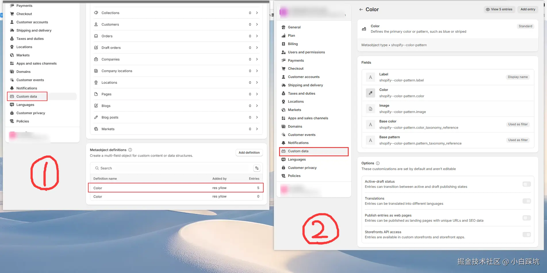
Task: Expand the Collections row chevron
Action: pos(257,13)
